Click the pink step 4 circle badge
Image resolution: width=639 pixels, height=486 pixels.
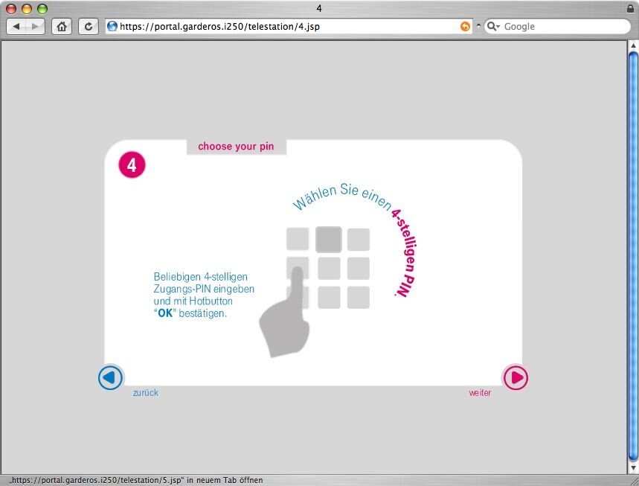tap(132, 164)
